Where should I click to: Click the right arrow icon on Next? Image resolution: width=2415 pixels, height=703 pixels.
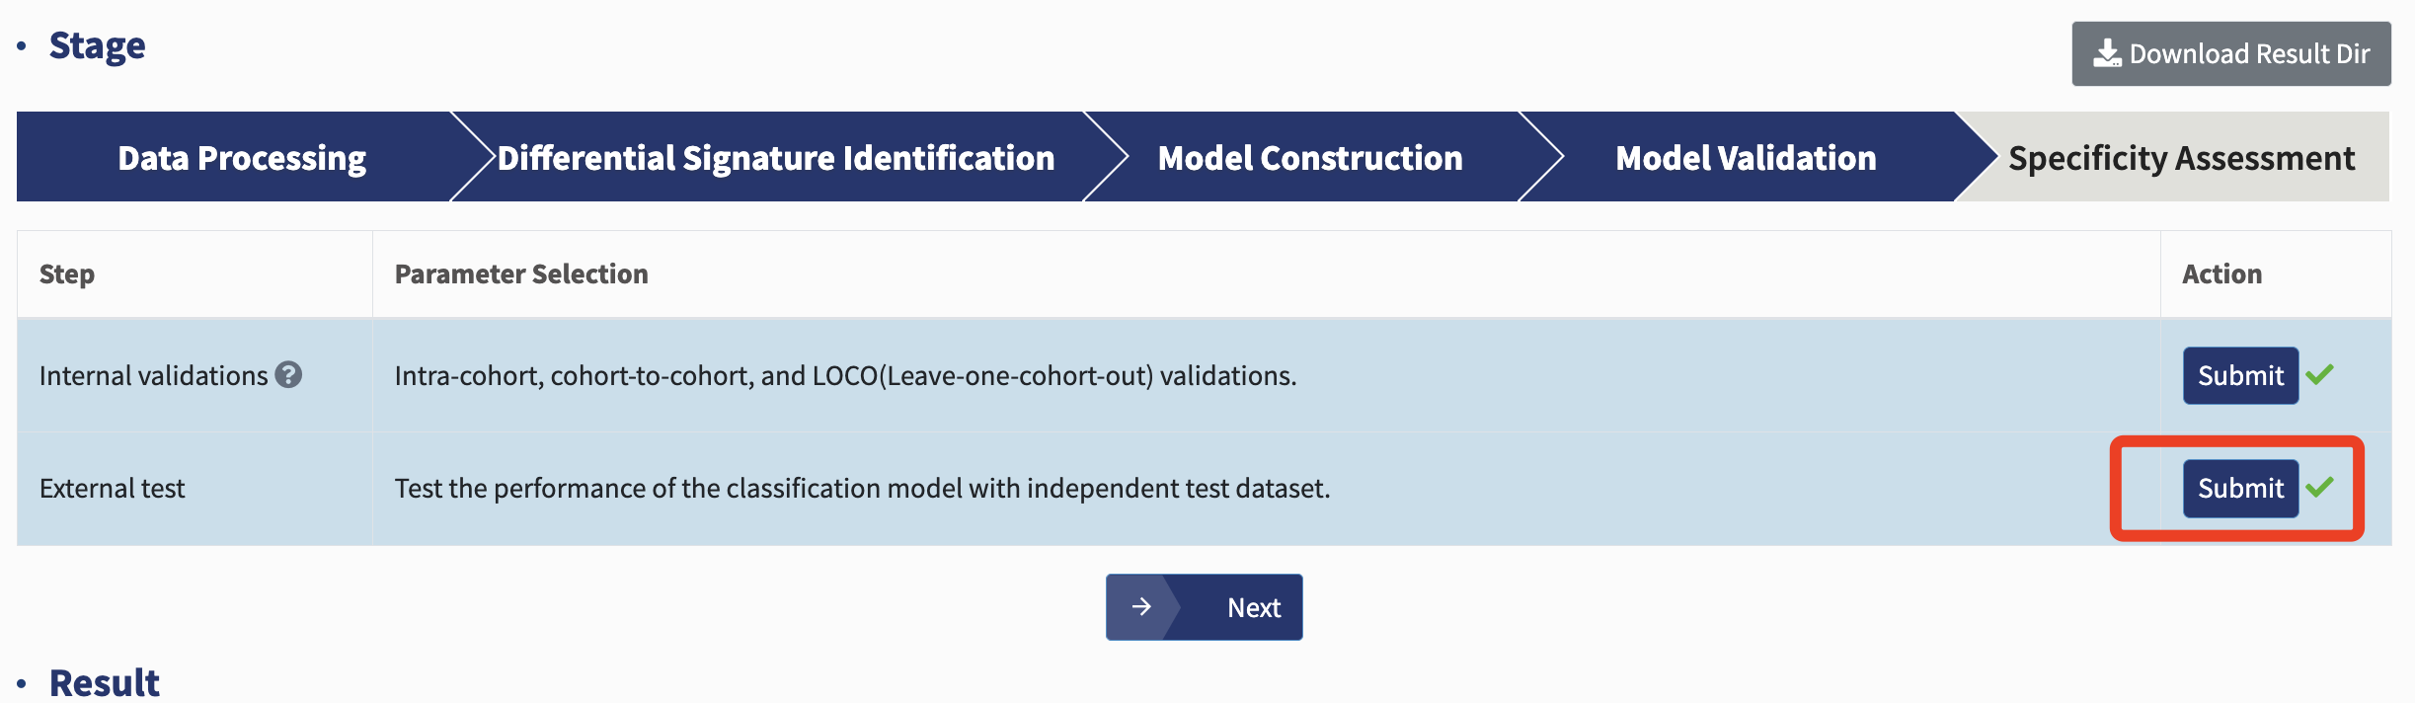(1141, 606)
